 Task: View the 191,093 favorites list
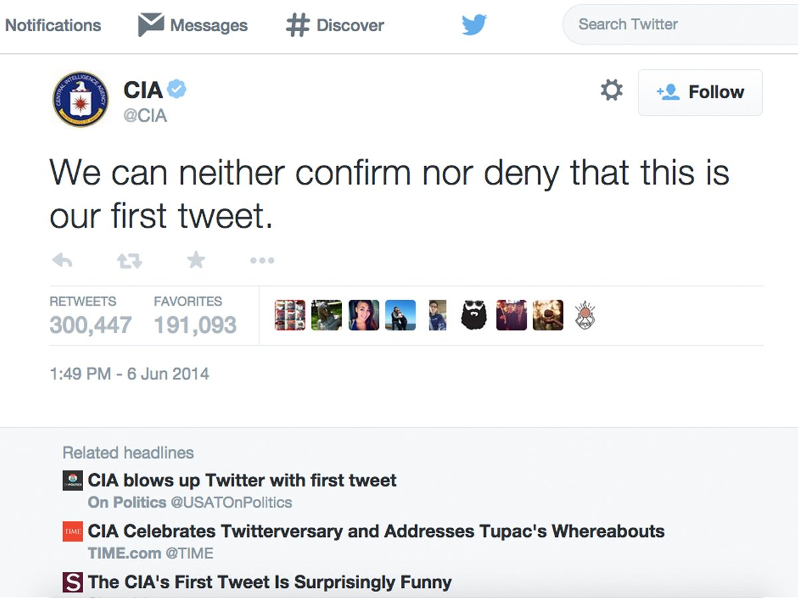click(x=195, y=325)
